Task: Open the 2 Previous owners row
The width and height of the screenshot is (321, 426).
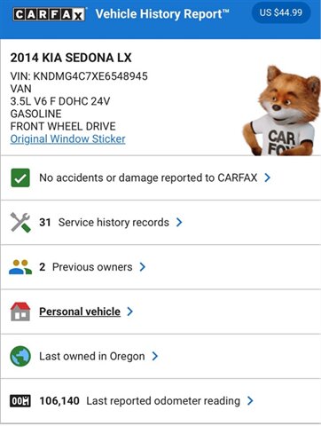Action: (x=160, y=267)
